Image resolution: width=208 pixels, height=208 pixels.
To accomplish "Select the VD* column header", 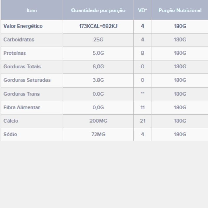I will coord(142,11).
